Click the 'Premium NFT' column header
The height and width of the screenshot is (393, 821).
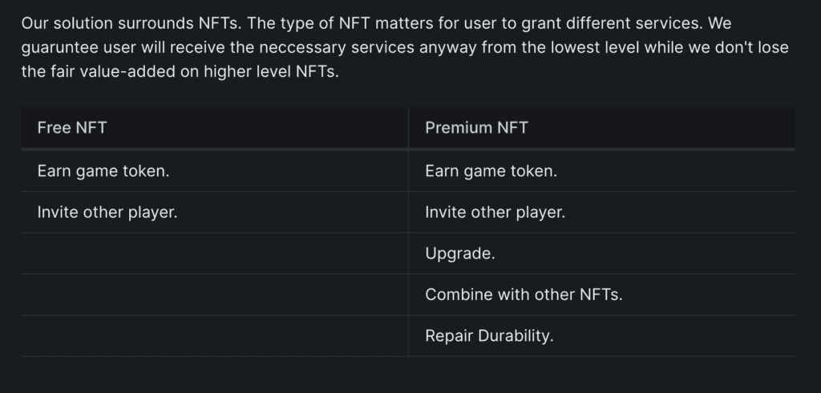[476, 128]
